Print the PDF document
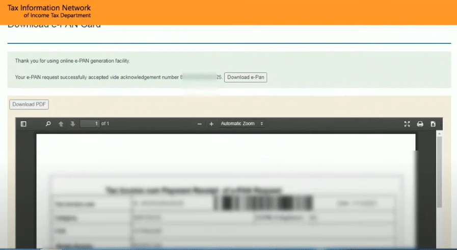This screenshot has height=250, width=457. pos(420,124)
